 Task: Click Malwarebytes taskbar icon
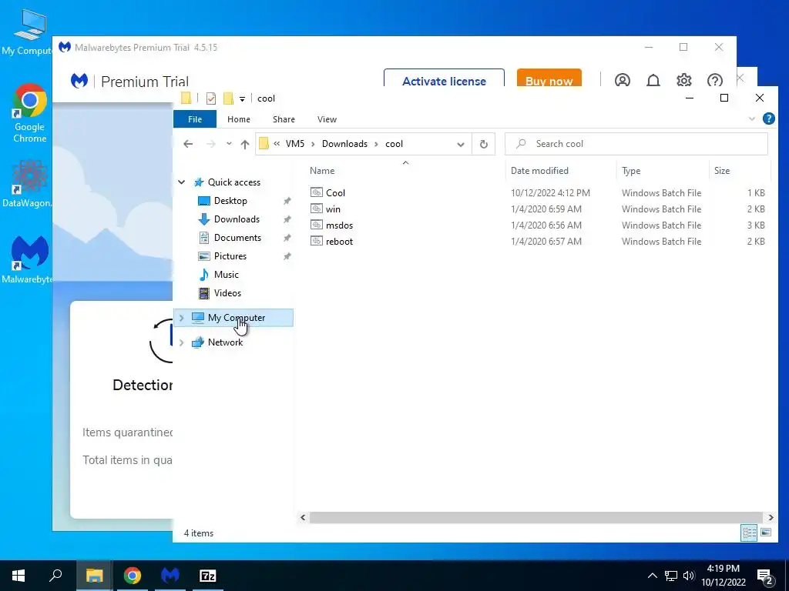(170, 576)
